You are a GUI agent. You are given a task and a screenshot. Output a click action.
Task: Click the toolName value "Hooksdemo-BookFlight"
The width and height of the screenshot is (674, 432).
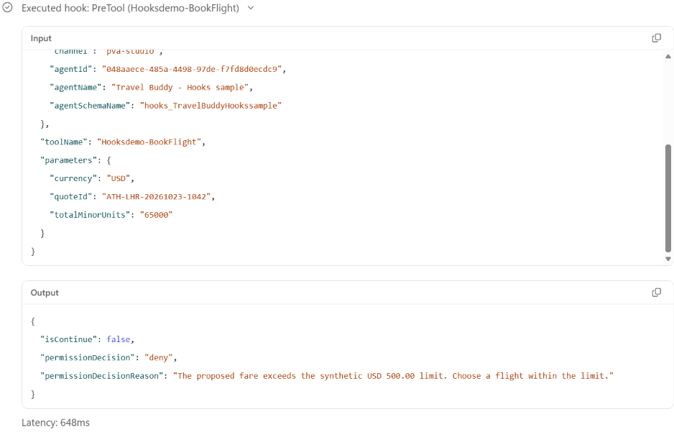149,142
